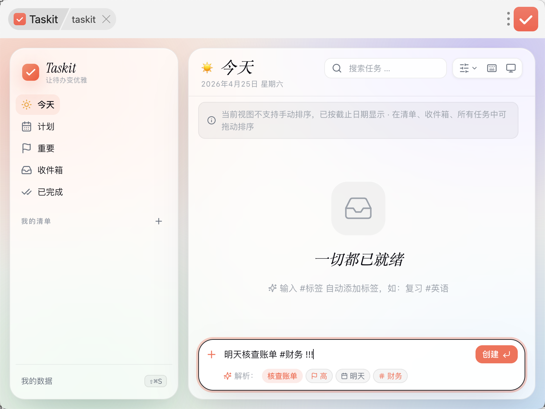Click the 明天 due date chip
Screen dimensions: 545x409
click(x=353, y=376)
